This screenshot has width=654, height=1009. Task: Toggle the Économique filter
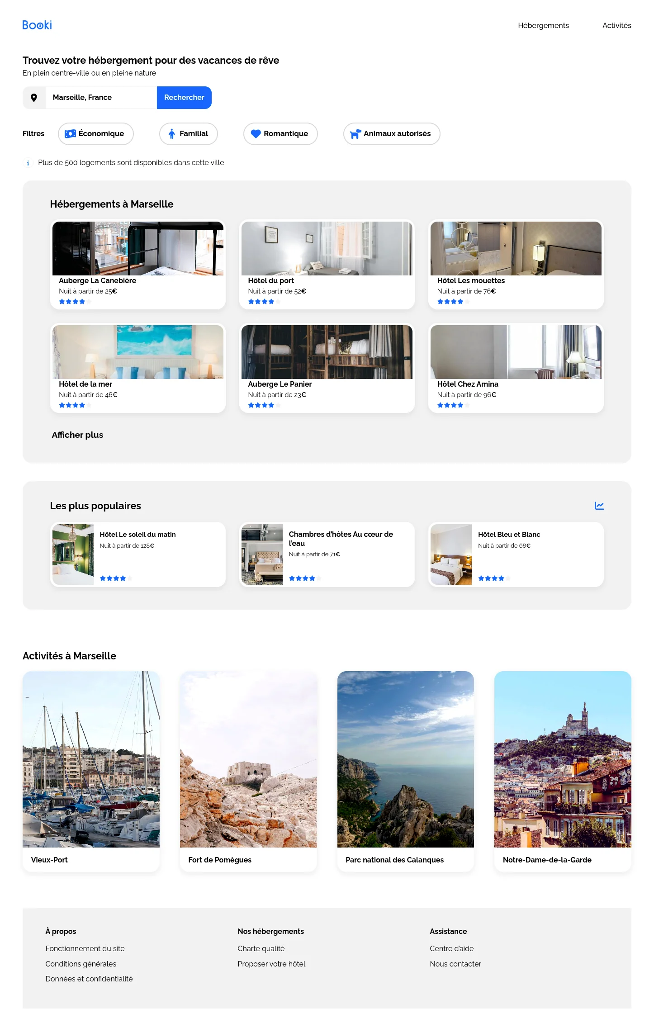(96, 134)
